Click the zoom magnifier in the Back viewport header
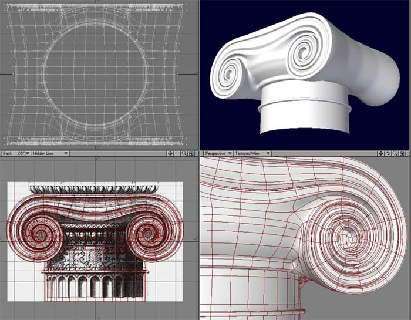The width and height of the screenshot is (411, 320). pos(184,153)
